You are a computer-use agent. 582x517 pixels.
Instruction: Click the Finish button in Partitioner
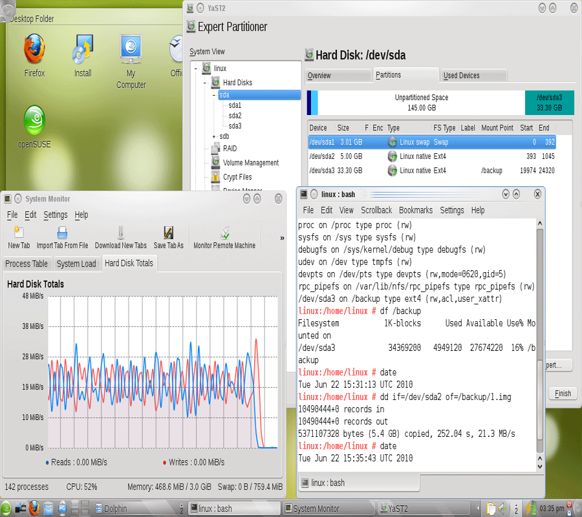click(563, 394)
